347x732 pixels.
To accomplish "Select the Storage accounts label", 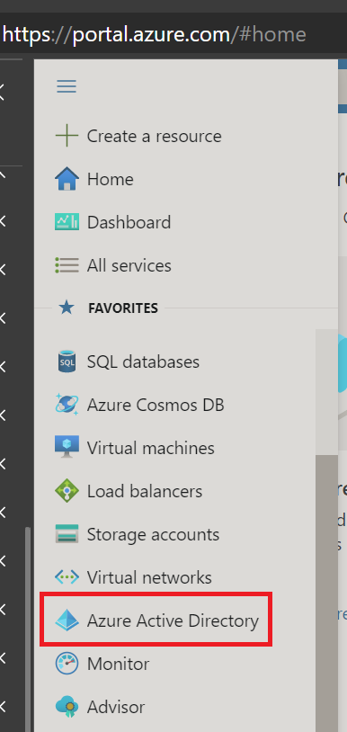I will [x=153, y=534].
